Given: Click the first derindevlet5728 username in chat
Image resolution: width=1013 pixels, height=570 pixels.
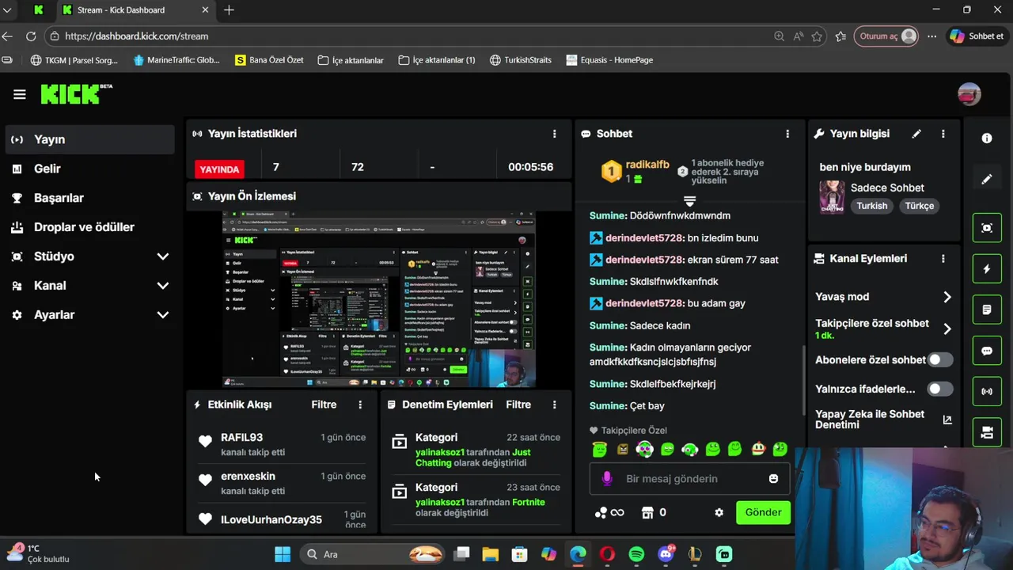Looking at the screenshot, I should (x=644, y=237).
